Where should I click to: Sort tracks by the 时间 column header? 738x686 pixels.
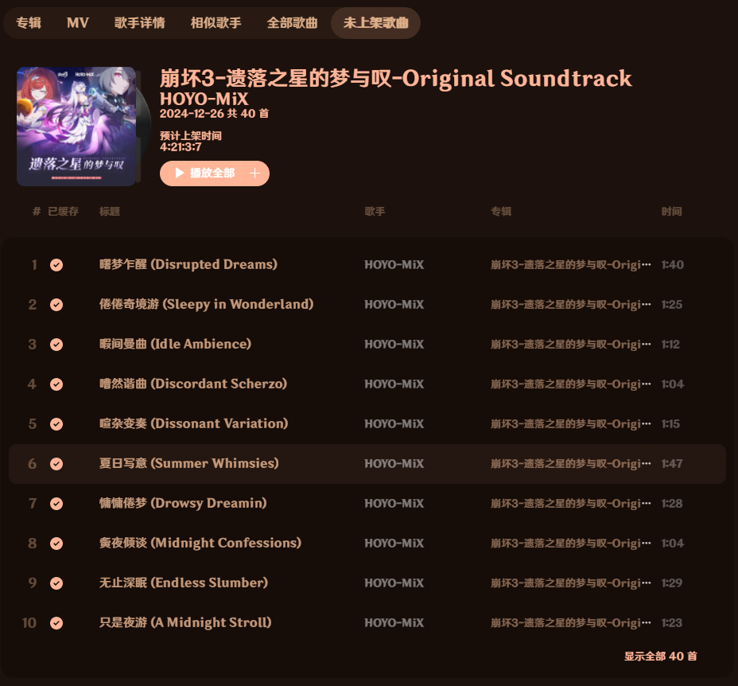point(672,212)
